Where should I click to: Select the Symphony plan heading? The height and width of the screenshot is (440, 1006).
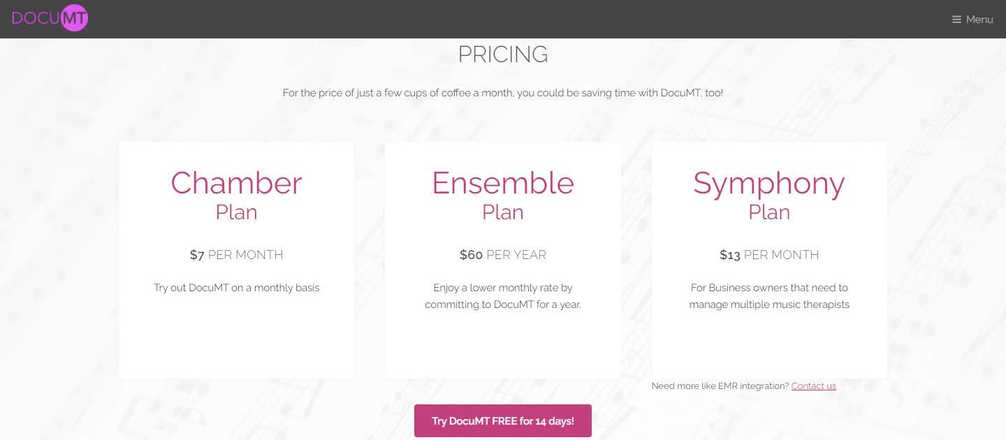[x=768, y=183]
